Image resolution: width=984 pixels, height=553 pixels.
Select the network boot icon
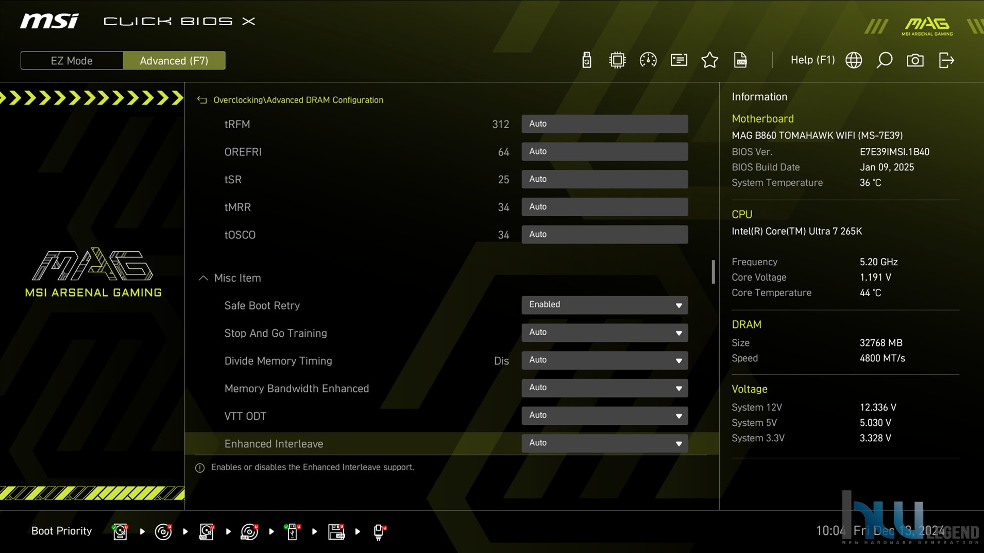pyautogui.click(x=379, y=531)
